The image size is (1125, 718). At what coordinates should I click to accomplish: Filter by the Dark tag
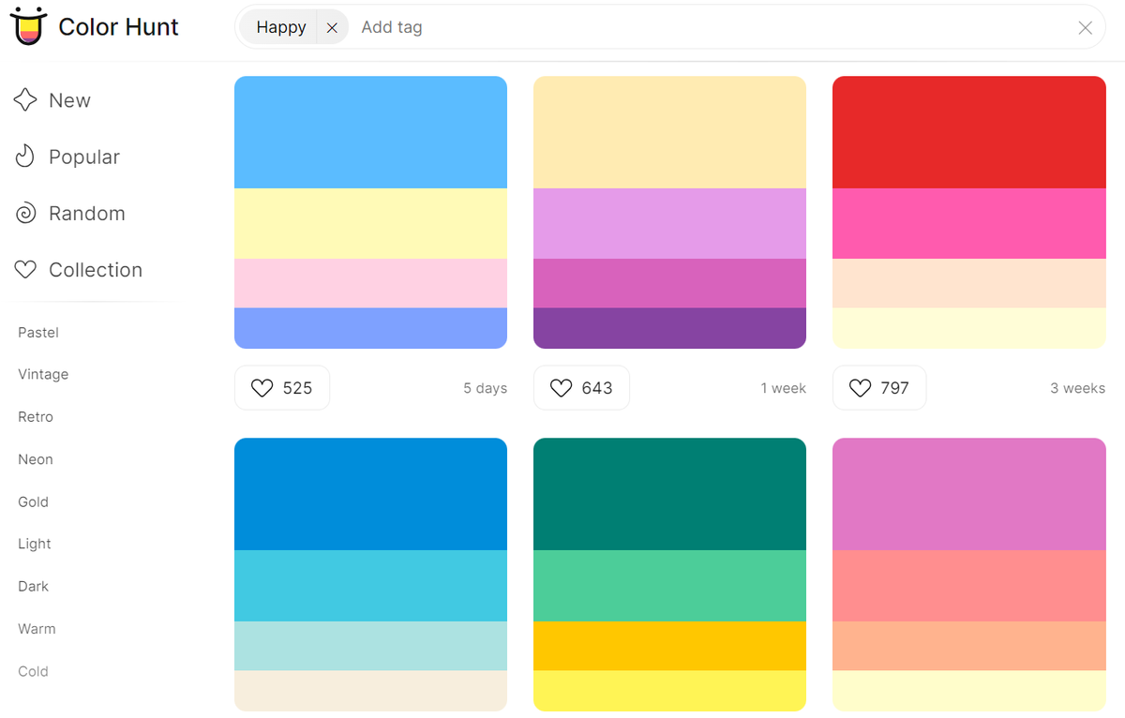click(x=33, y=586)
